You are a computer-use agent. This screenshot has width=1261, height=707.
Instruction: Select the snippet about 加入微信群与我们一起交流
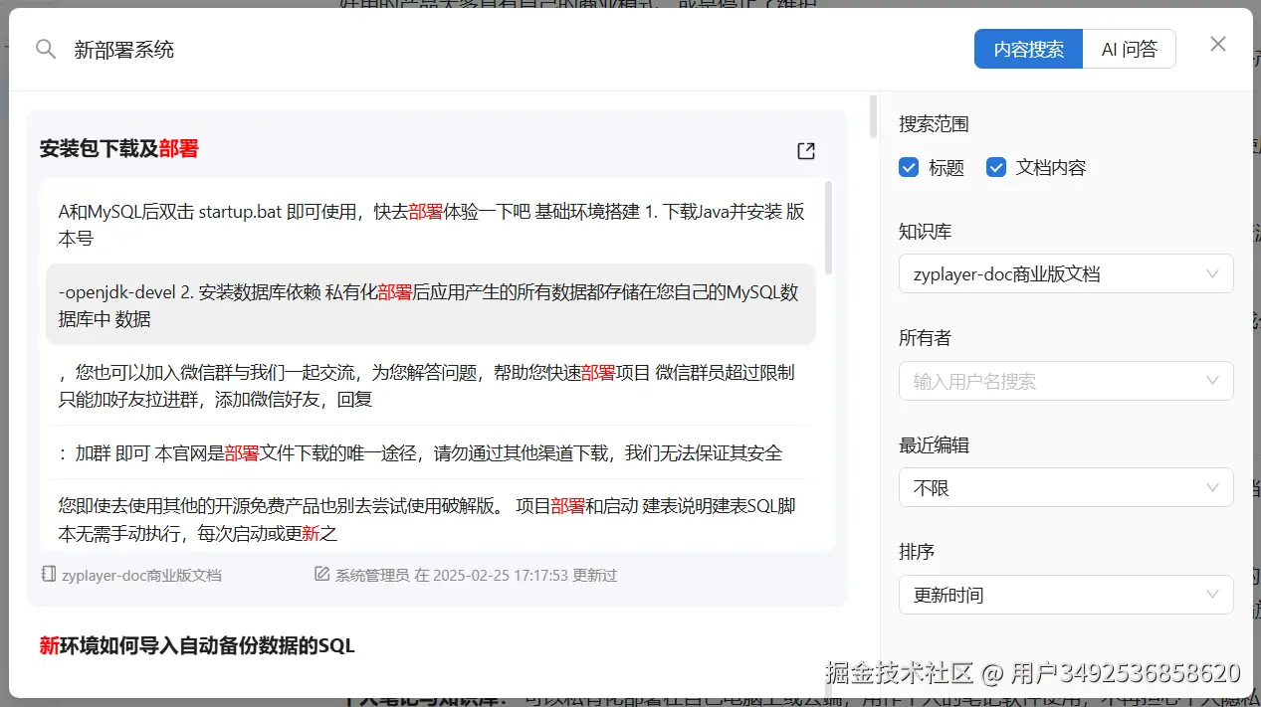point(431,386)
